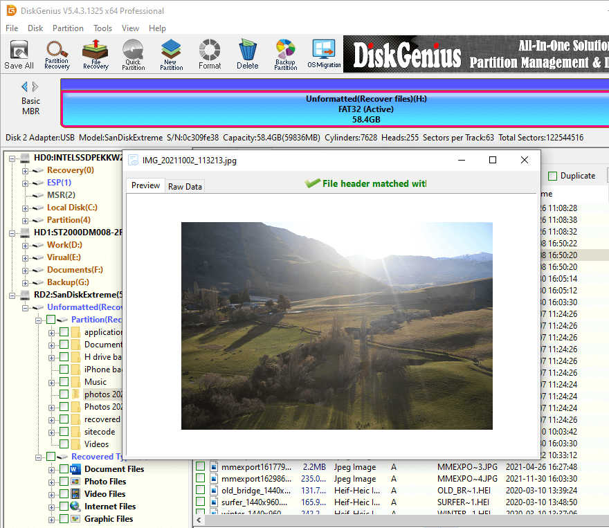Screen dimensions: 609x528
Task: Expand the Photo Files category
Action: pos(52,482)
